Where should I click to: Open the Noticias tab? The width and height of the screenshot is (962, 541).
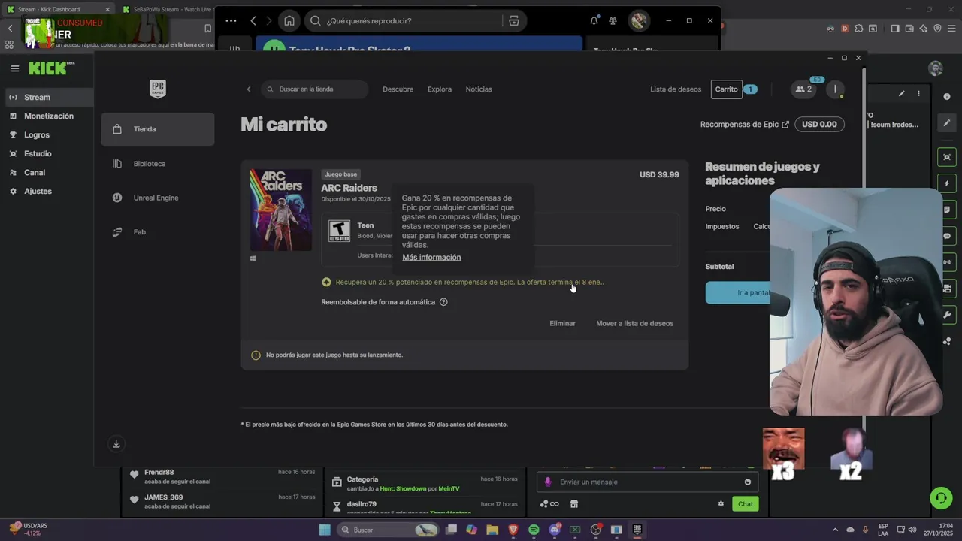479,89
